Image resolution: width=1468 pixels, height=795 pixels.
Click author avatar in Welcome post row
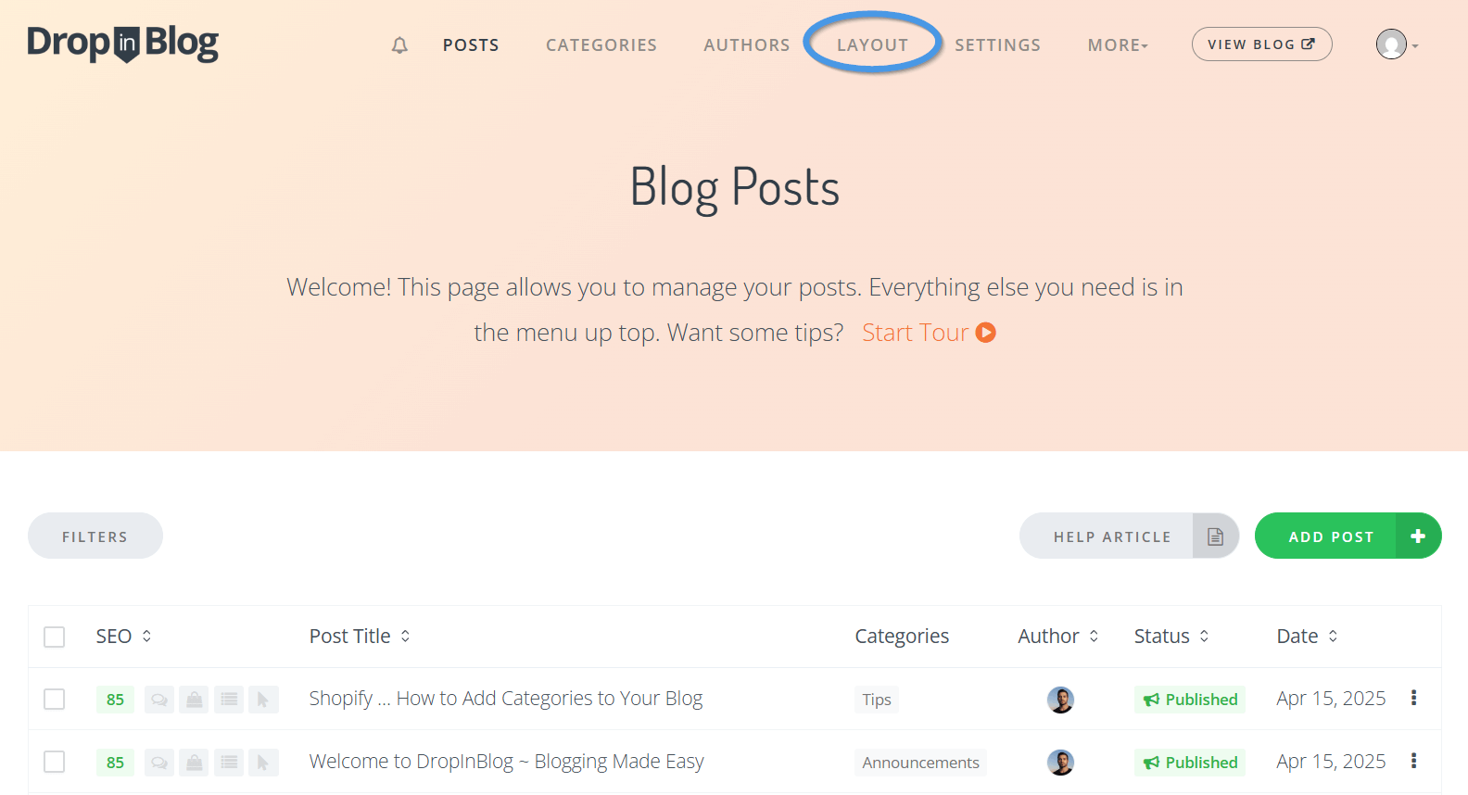tap(1060, 763)
